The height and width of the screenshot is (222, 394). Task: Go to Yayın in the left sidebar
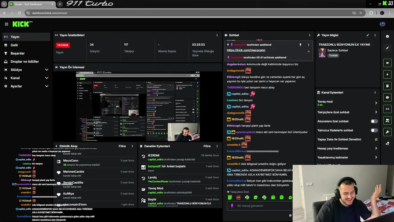[x=26, y=37]
